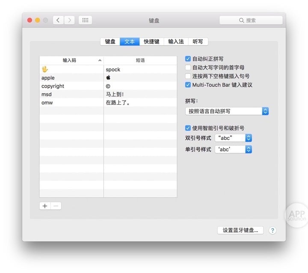Add a new text shortcut with plus button
This screenshot has width=308, height=273.
45,206
